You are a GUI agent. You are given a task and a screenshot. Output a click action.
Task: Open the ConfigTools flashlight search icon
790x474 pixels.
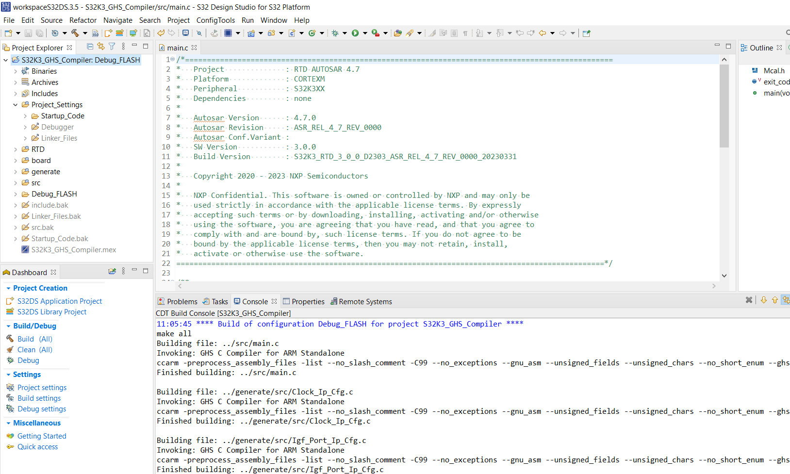pyautogui.click(x=411, y=33)
